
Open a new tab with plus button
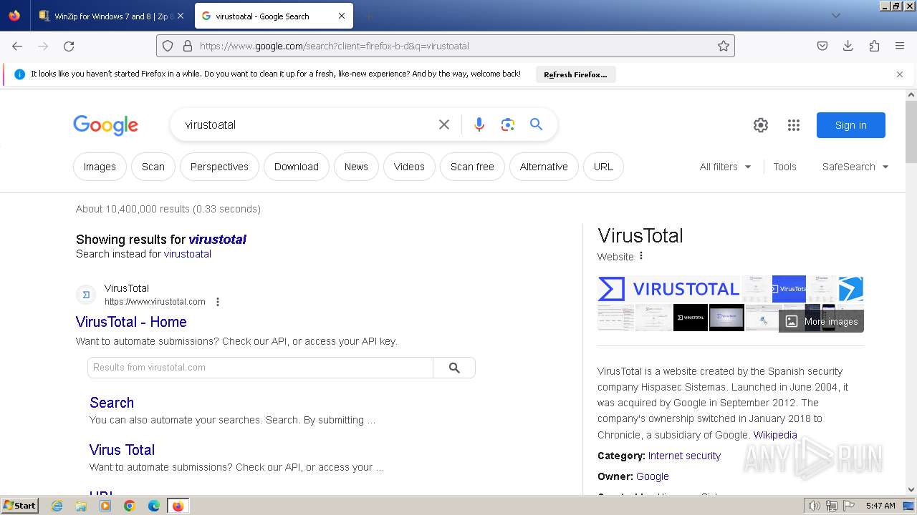(368, 16)
